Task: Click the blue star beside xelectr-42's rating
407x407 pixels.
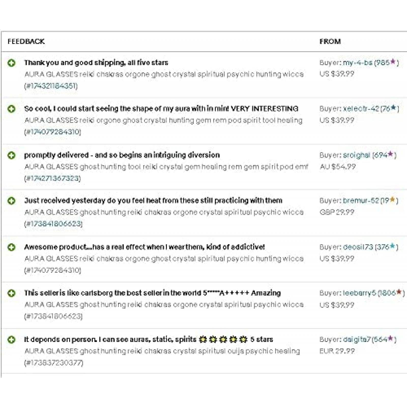Action: tap(394, 108)
